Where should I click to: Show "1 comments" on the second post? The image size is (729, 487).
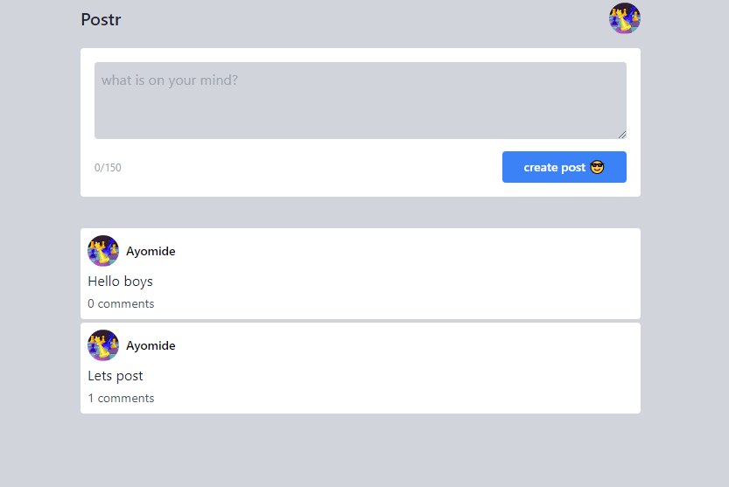[x=121, y=399]
